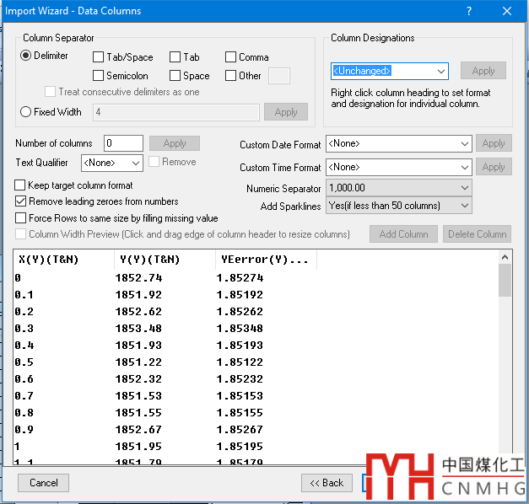This screenshot has height=504, width=529.
Task: Close the Import Wizard dialog
Action: tap(506, 11)
